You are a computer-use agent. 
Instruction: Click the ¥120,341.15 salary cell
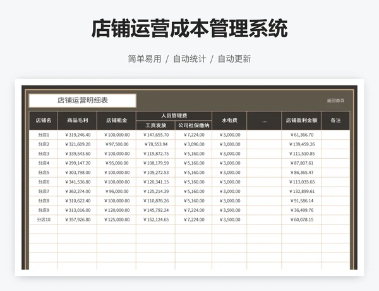click(x=155, y=182)
